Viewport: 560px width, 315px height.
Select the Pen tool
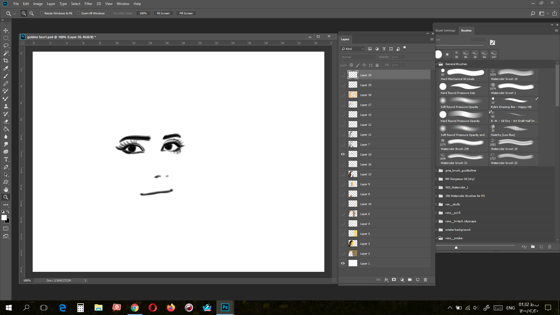coord(6,167)
